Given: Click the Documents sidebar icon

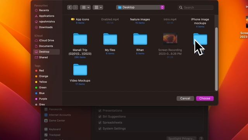Looking at the screenshot, I should point(36,46).
